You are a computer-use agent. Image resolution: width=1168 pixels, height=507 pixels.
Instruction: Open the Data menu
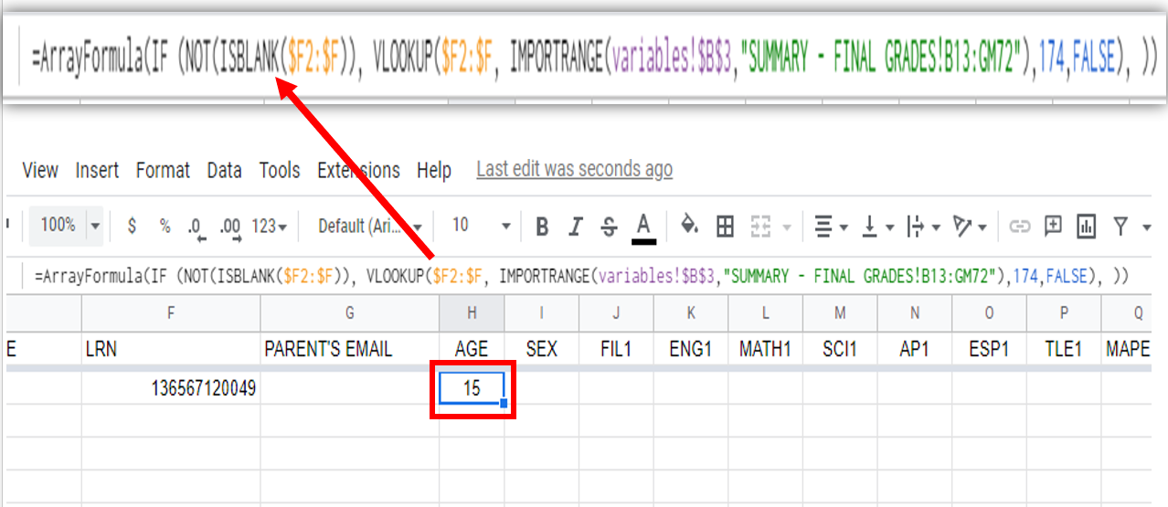224,170
